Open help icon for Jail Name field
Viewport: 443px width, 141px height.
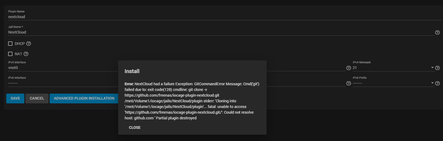tap(437, 32)
